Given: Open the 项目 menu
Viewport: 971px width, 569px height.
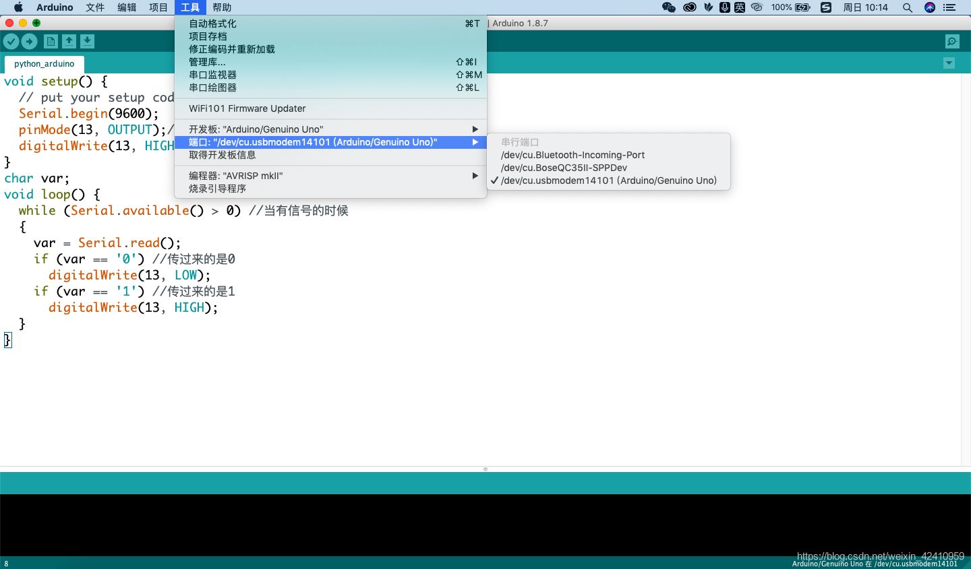Looking at the screenshot, I should coord(158,7).
